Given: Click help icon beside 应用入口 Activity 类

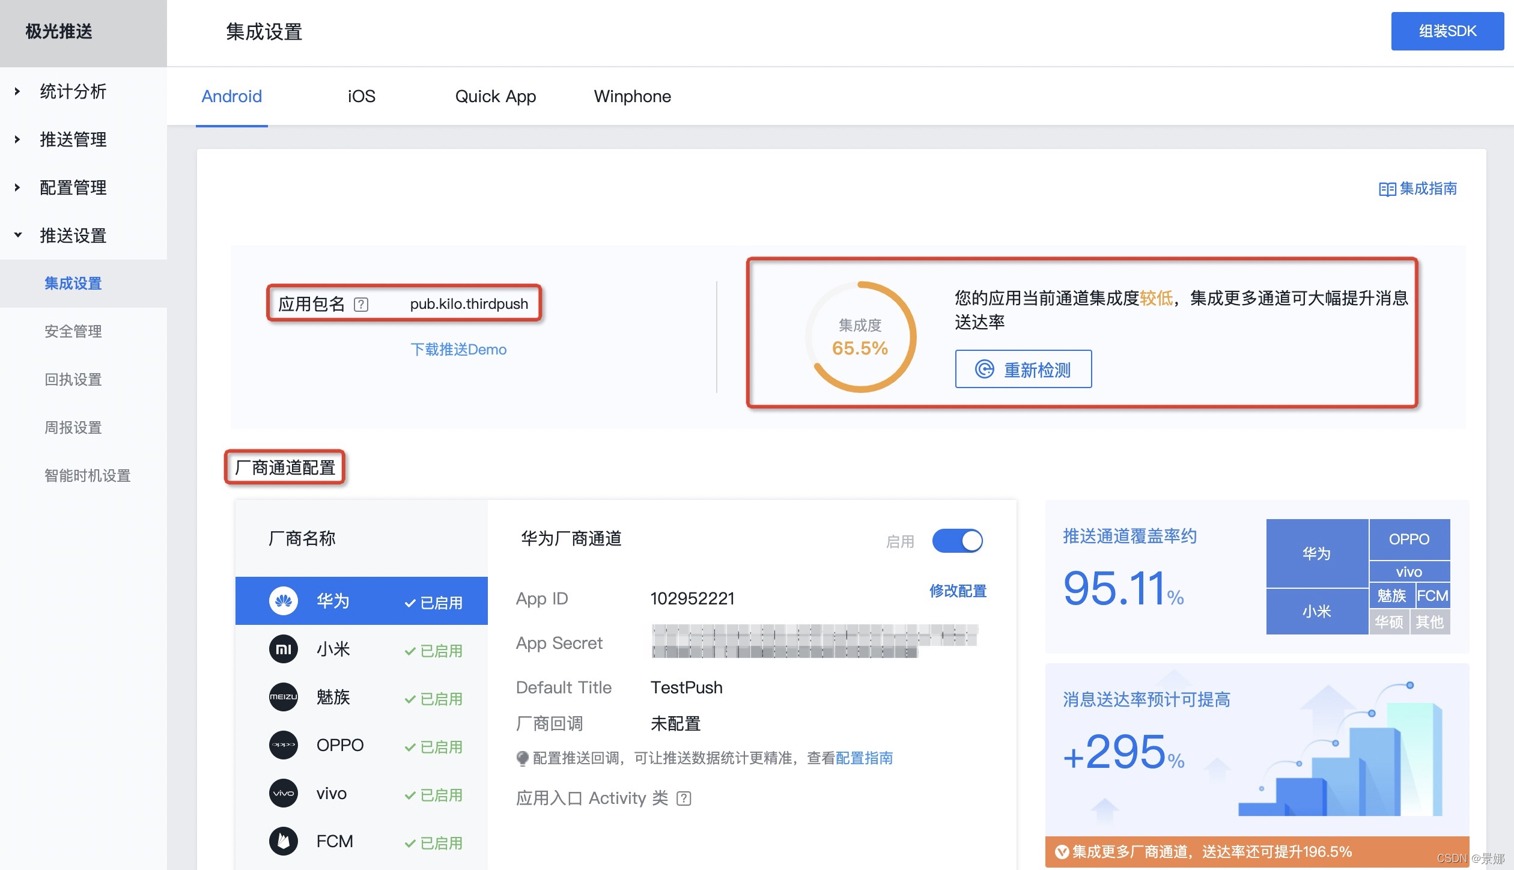Looking at the screenshot, I should pos(684,799).
